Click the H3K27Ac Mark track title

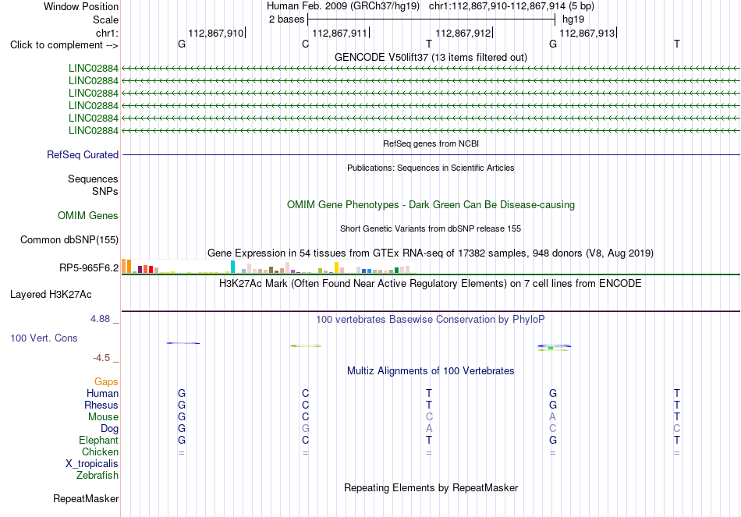pyautogui.click(x=431, y=284)
